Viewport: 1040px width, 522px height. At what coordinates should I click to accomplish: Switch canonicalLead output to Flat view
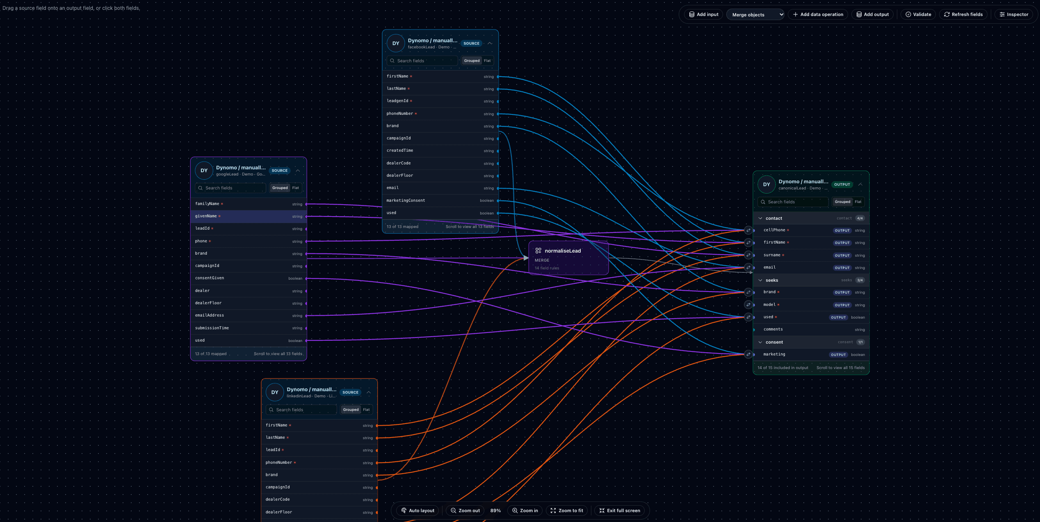[858, 202]
